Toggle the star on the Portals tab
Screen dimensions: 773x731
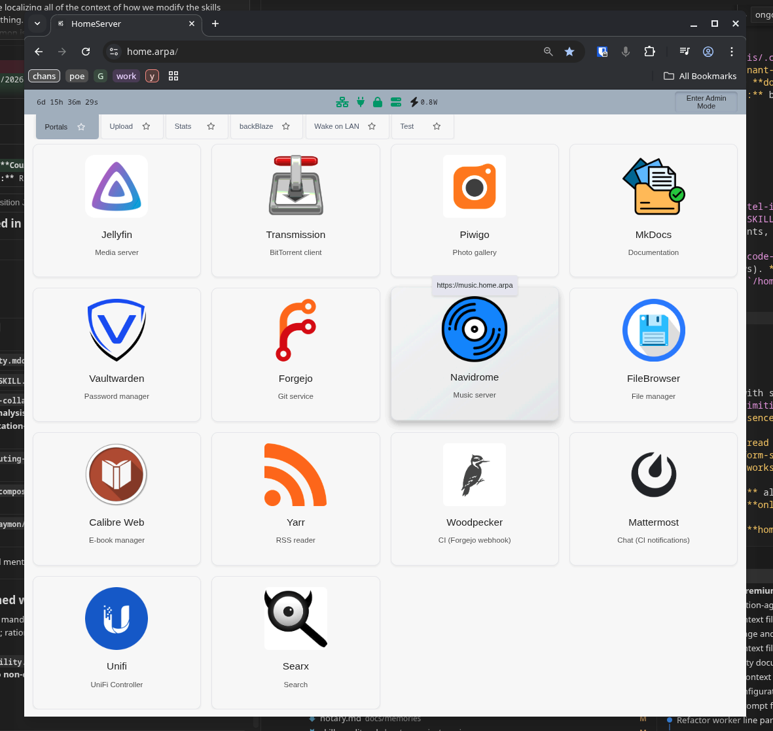coord(81,127)
